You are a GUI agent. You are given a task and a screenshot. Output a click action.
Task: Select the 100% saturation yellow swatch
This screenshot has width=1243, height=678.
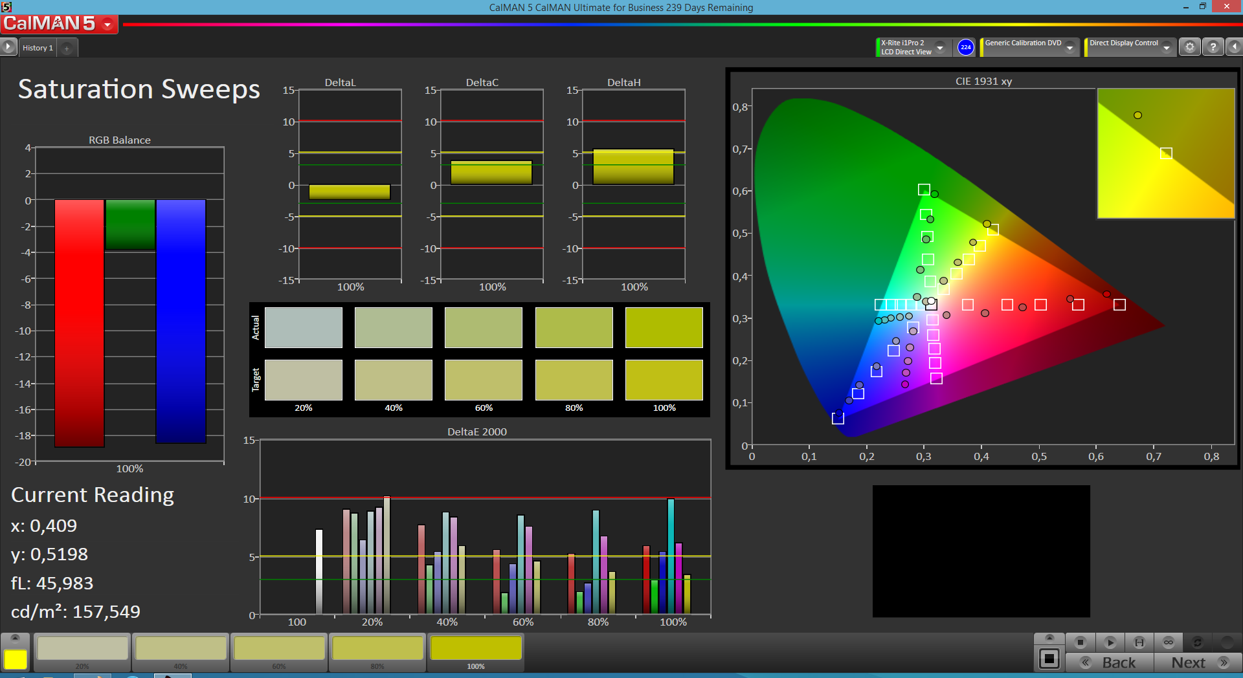pyautogui.click(x=476, y=652)
